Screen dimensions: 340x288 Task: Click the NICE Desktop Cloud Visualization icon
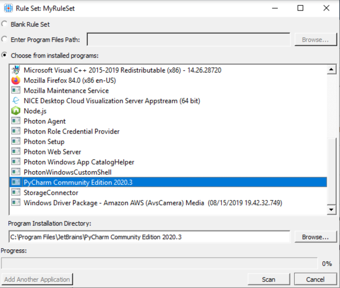point(16,101)
